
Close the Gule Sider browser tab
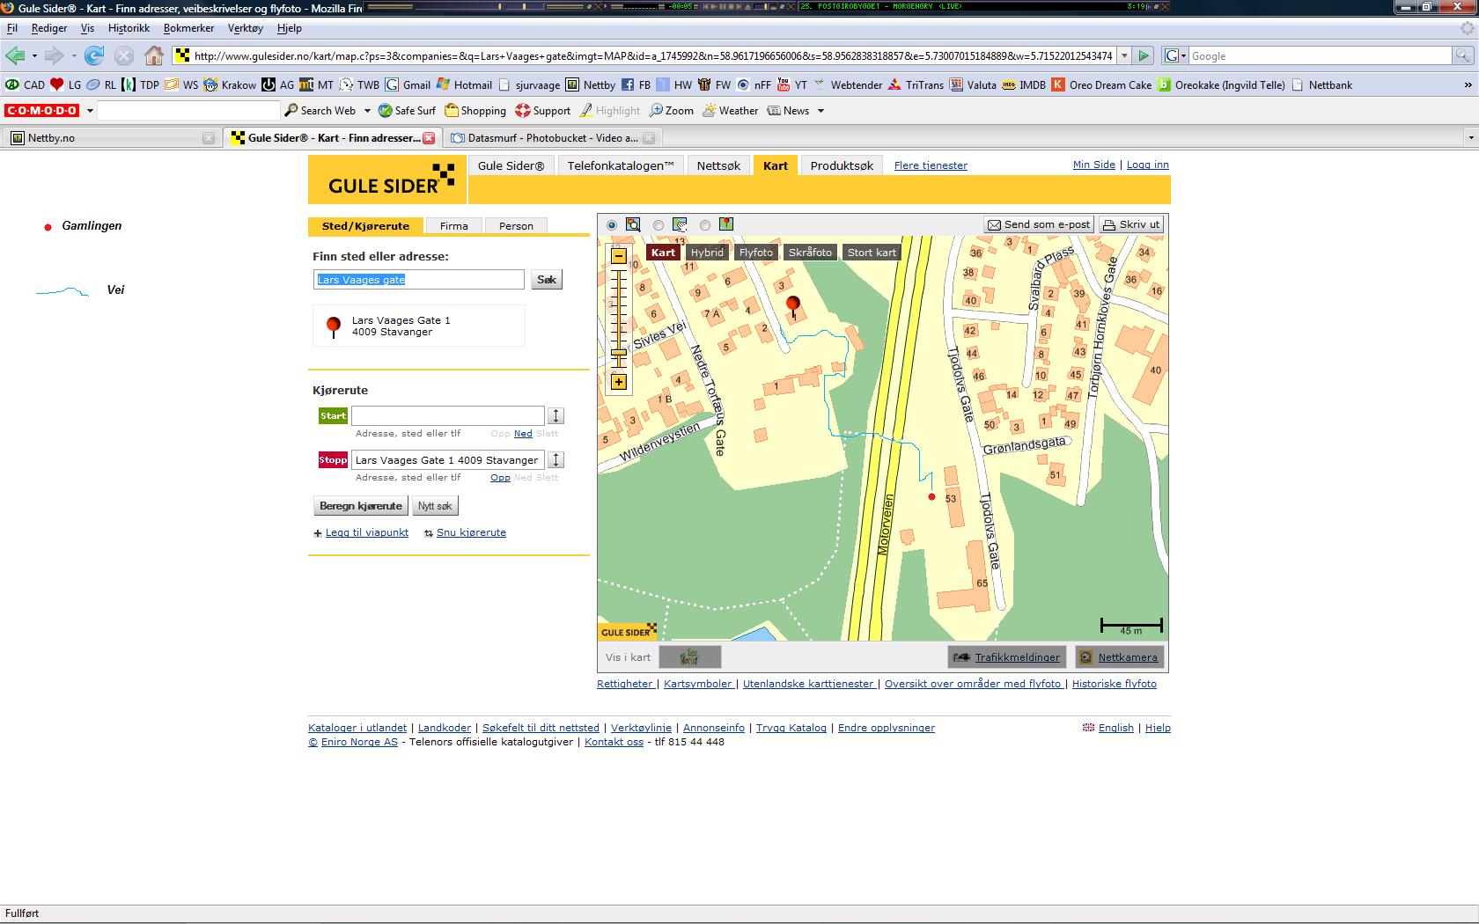point(429,138)
